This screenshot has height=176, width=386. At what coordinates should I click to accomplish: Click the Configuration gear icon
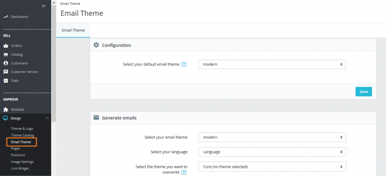click(x=96, y=45)
